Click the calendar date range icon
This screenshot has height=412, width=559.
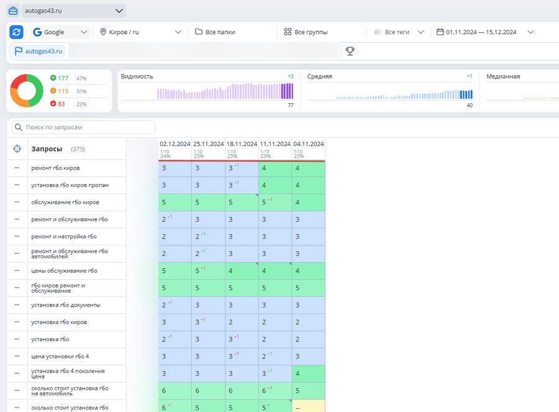440,32
